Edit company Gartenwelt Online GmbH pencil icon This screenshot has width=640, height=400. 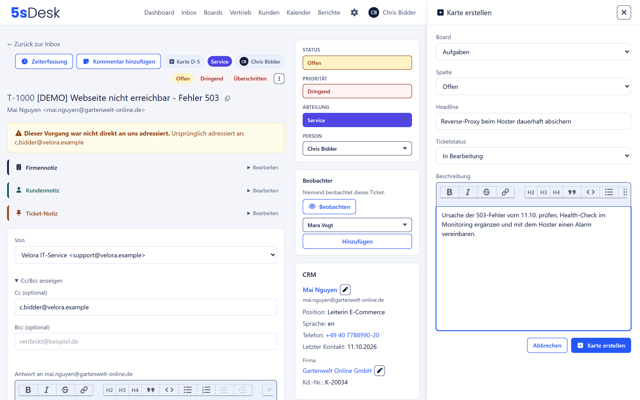(x=380, y=371)
